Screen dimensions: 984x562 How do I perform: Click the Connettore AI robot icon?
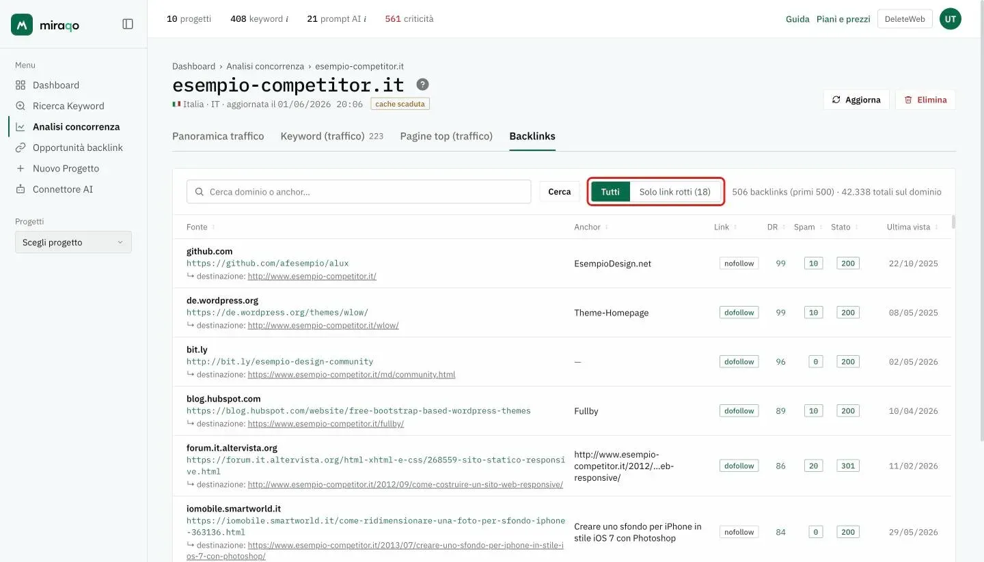20,189
